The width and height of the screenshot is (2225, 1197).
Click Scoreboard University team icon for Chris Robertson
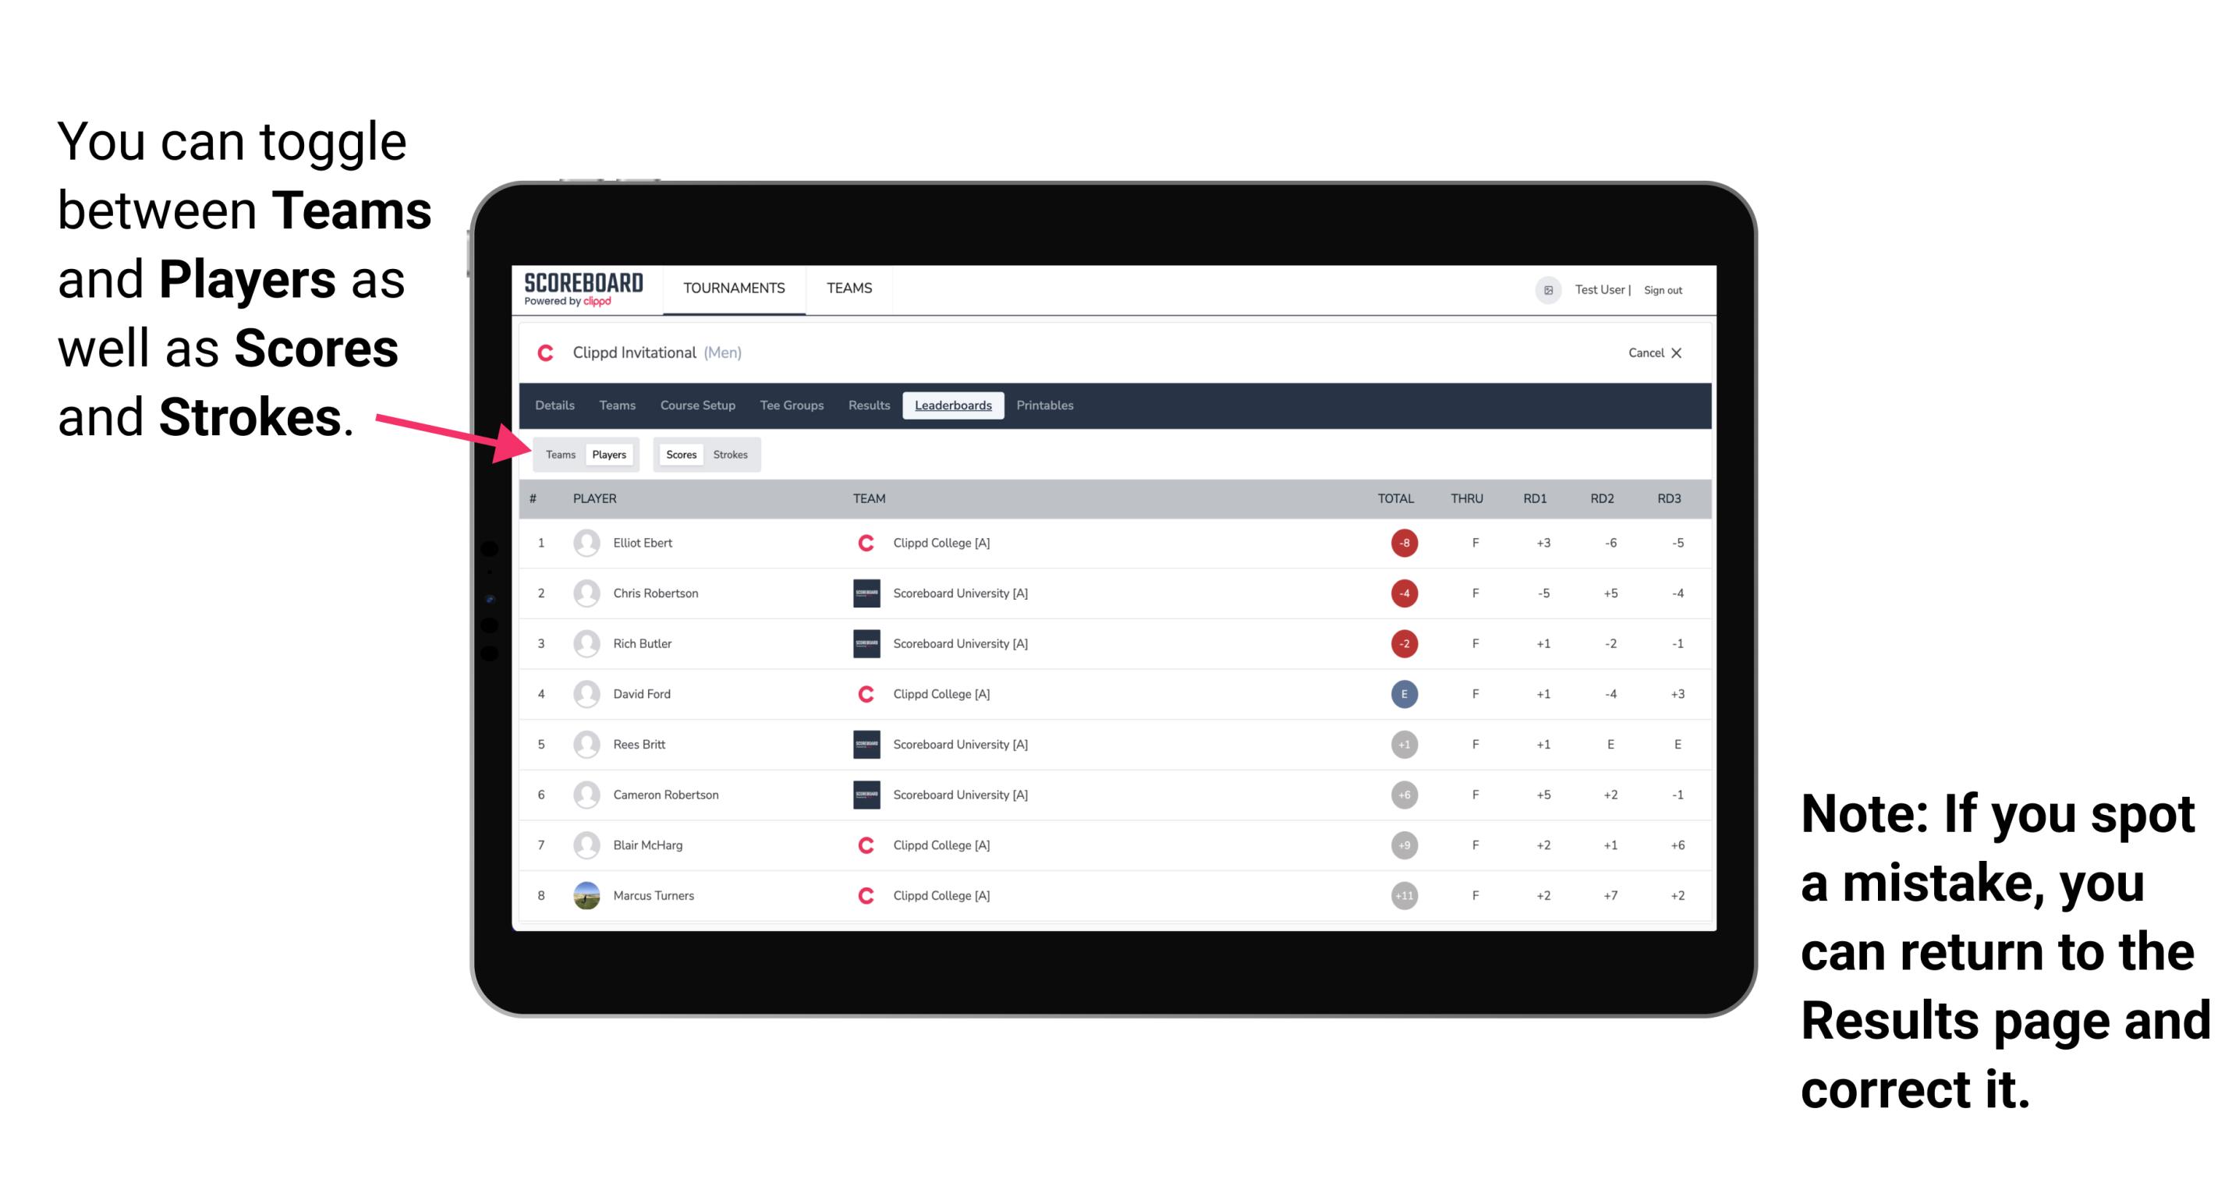[x=863, y=591]
